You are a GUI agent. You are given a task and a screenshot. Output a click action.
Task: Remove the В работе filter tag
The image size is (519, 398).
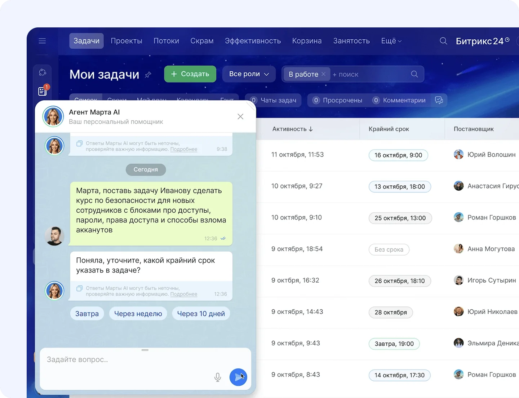pyautogui.click(x=324, y=74)
